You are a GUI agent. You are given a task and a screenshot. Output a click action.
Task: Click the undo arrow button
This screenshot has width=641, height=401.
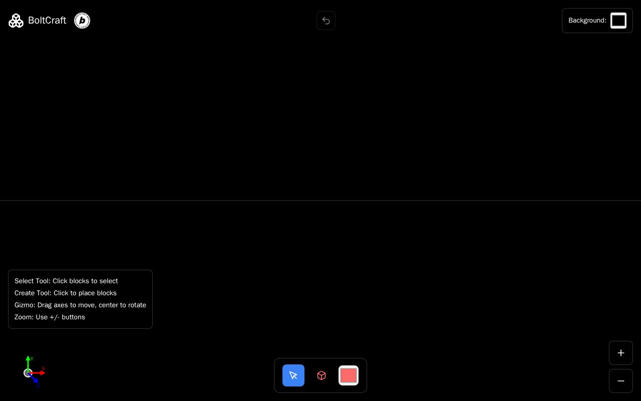(326, 21)
